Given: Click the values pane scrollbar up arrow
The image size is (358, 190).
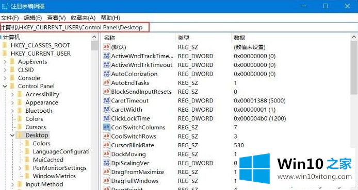Looking at the screenshot, I should coord(354,37).
